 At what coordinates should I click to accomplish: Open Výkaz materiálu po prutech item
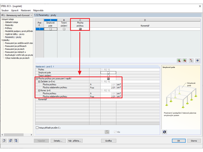[17, 58]
